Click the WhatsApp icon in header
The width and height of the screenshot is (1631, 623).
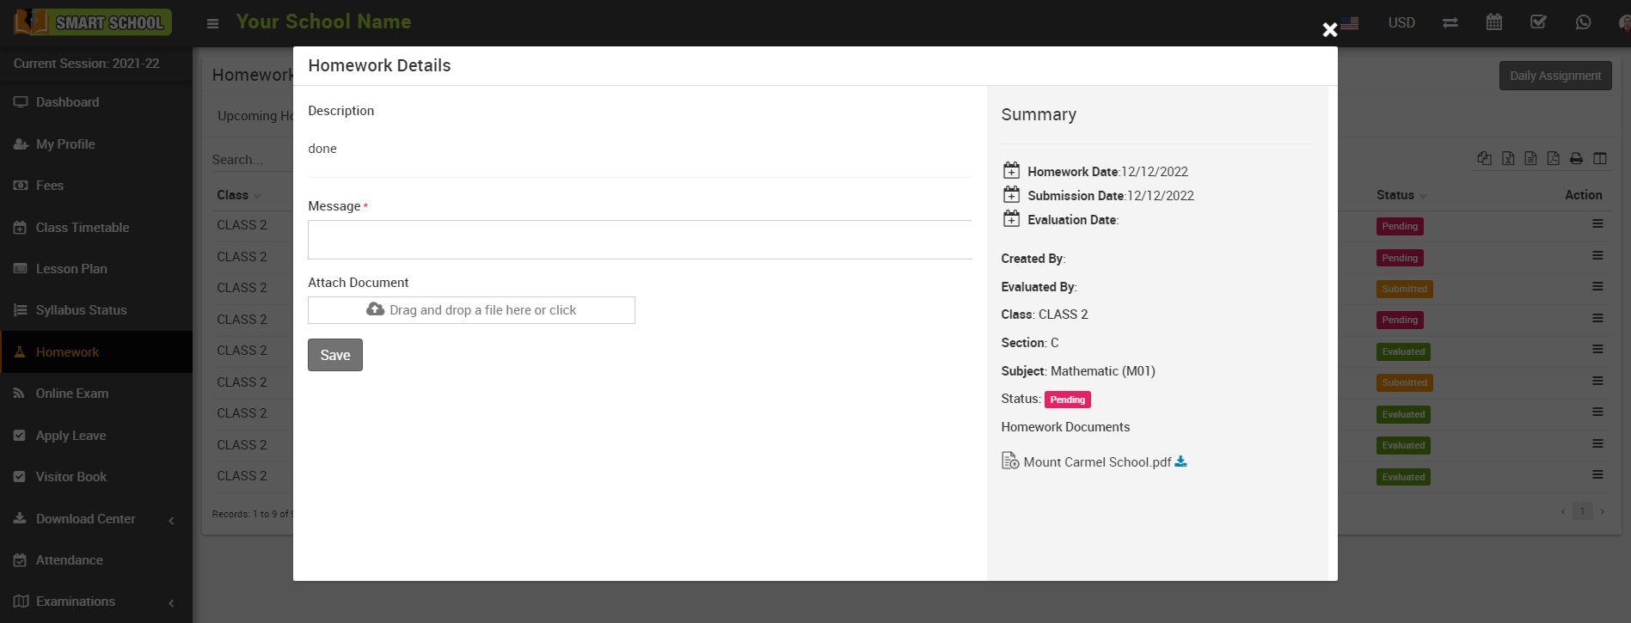click(x=1583, y=22)
